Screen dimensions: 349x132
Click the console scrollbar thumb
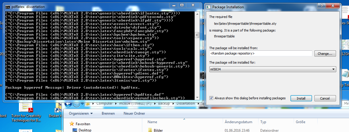197,35
